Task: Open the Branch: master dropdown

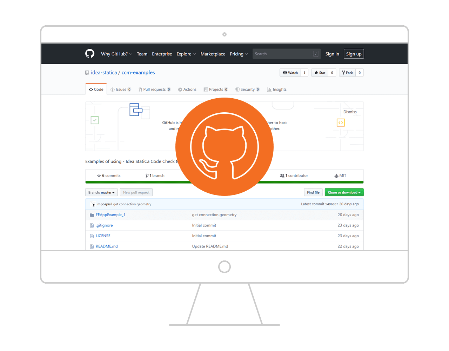Action: point(101,192)
